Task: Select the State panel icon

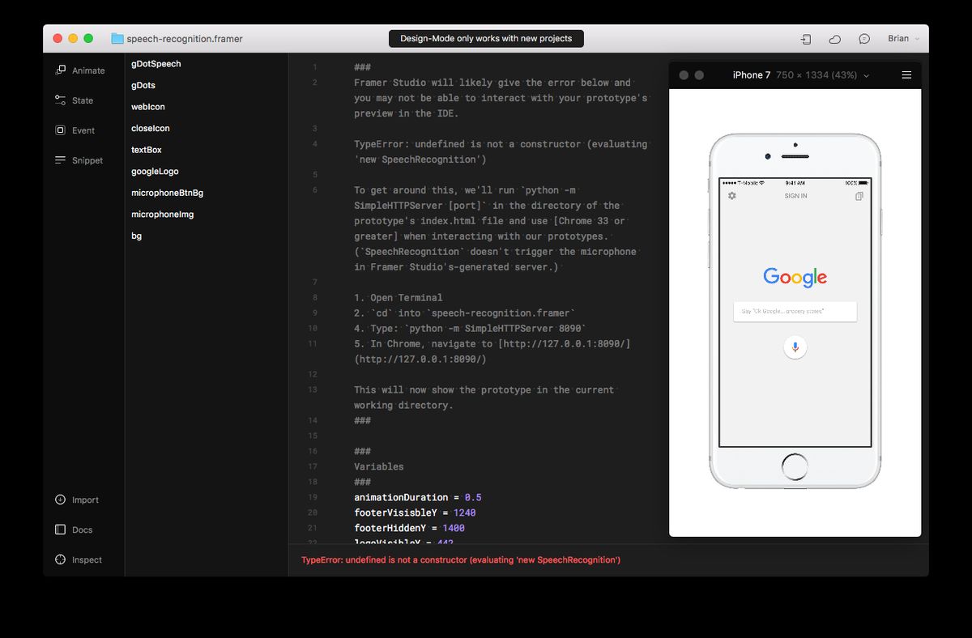Action: (80, 100)
